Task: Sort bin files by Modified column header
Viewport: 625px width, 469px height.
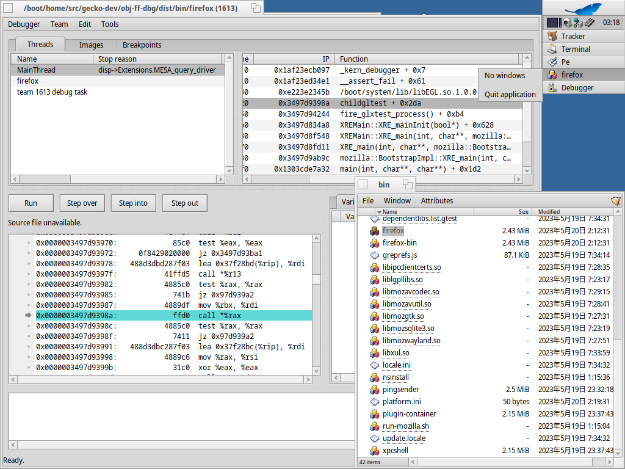Action: [x=574, y=212]
